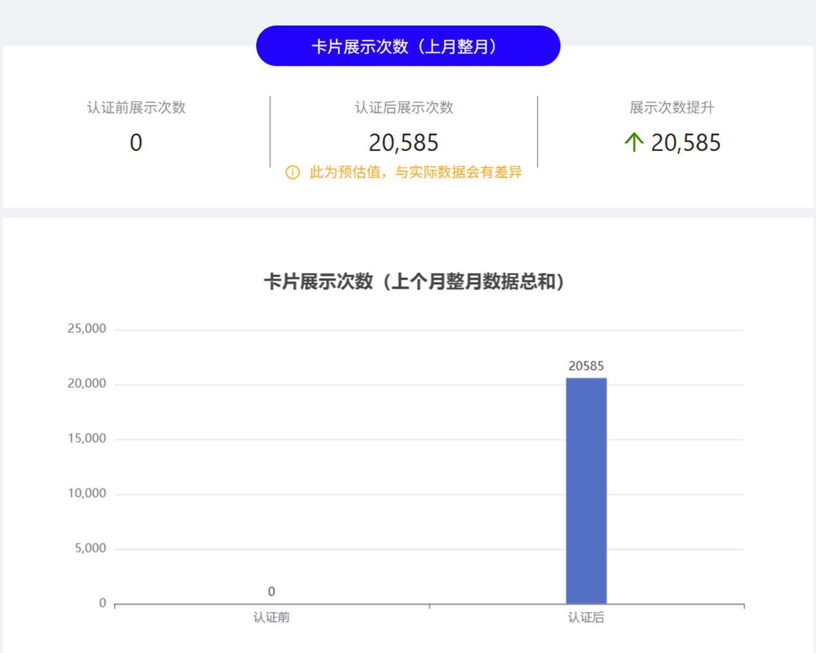Click the 认证前 x-axis label

271,618
